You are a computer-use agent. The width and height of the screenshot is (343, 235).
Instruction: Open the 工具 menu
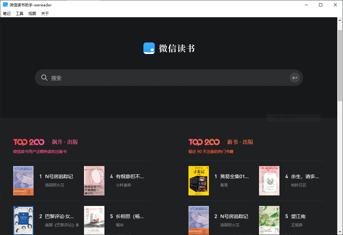coord(19,13)
